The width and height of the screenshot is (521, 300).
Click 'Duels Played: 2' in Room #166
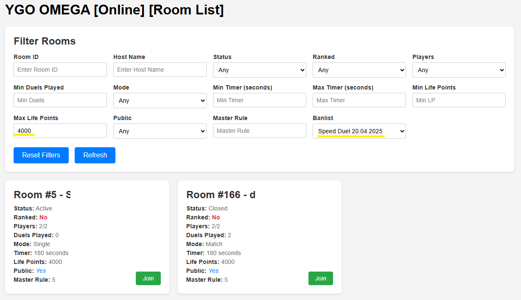pyautogui.click(x=209, y=235)
